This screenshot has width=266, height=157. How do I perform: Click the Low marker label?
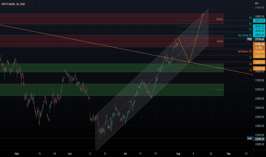click(x=249, y=138)
